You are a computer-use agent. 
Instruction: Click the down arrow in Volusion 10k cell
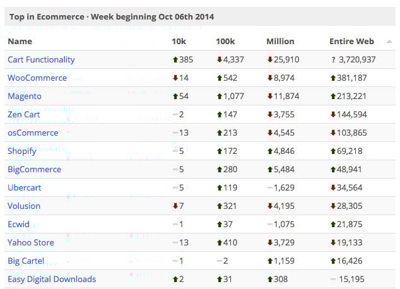175,206
